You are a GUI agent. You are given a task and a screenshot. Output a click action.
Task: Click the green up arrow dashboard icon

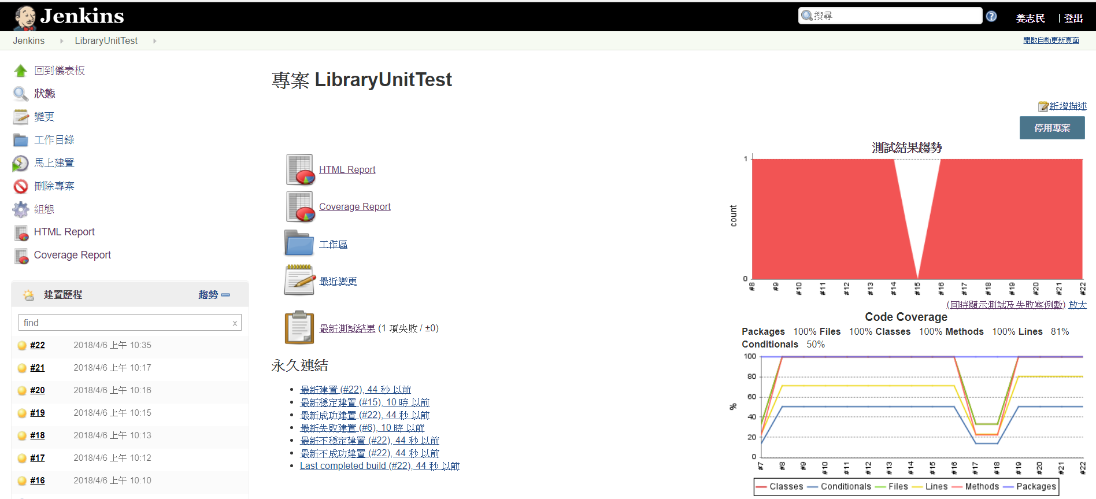click(x=21, y=71)
